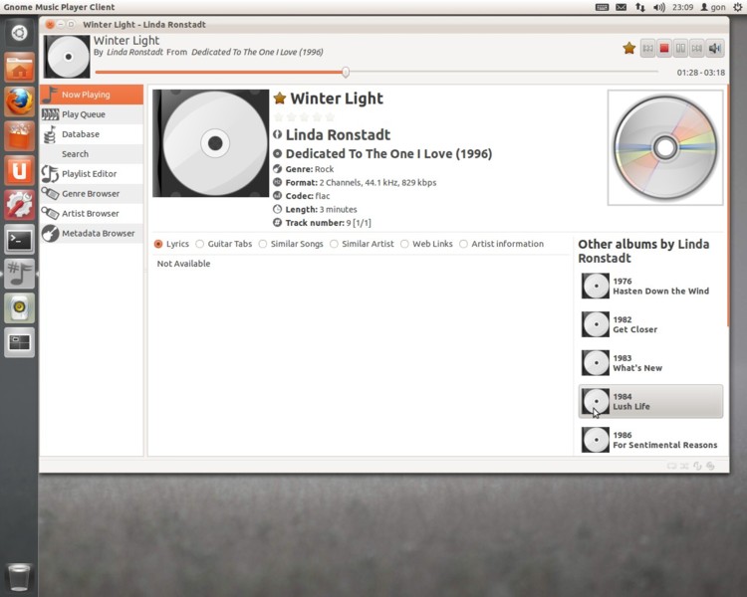Click the Gnome Music Player launcher icon
Image resolution: width=747 pixels, height=597 pixels.
[19, 274]
